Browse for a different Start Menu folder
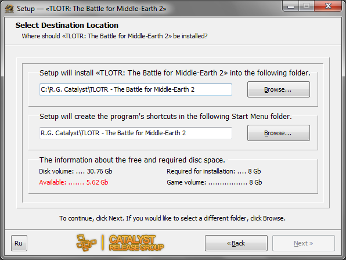 pos(279,133)
